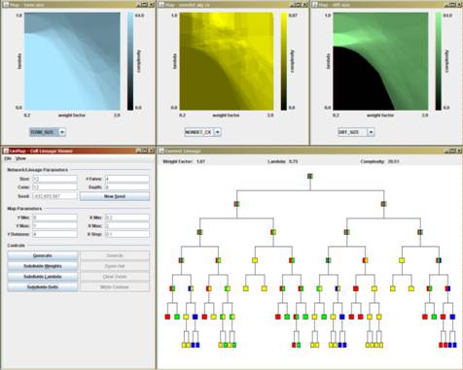This screenshot has height=370, width=463.
Task: Click the Size input field
Action: (x=54, y=179)
